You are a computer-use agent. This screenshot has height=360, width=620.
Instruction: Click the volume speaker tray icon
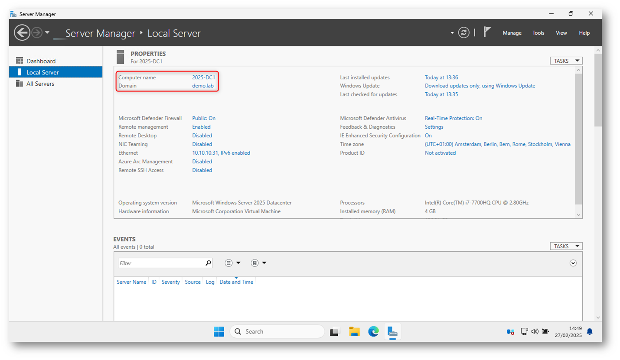coord(535,332)
